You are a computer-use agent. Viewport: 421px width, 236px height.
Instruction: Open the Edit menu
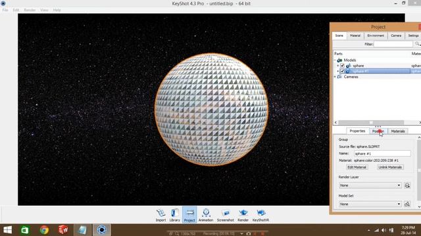[16, 10]
